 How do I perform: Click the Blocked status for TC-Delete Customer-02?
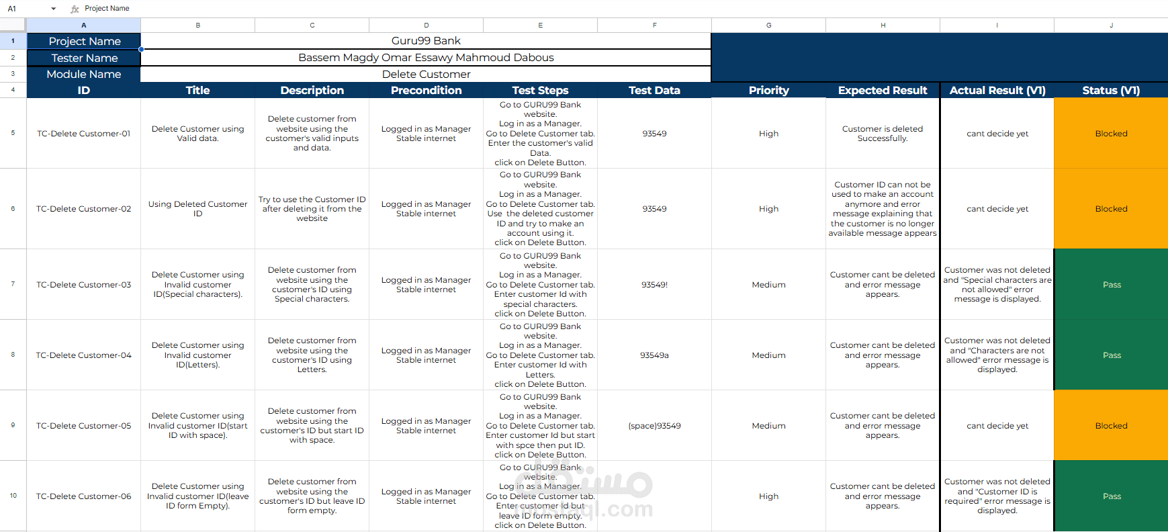[x=1112, y=209]
